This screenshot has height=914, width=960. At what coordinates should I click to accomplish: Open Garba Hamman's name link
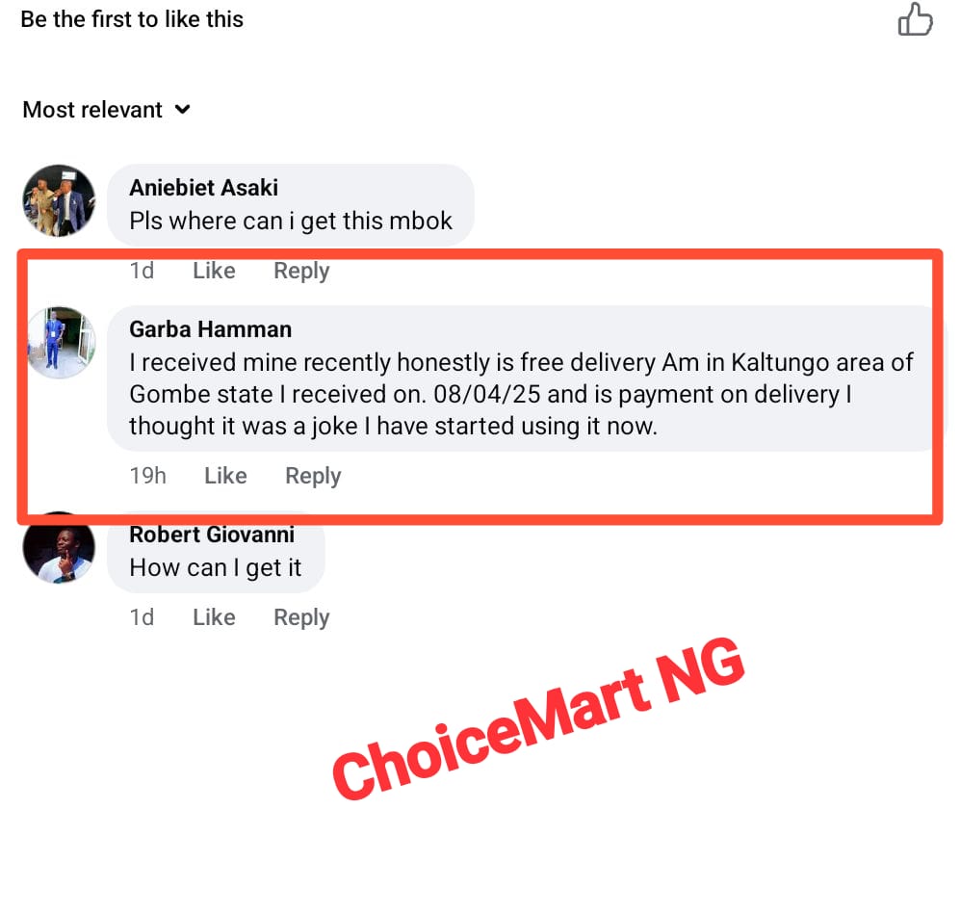click(x=210, y=328)
